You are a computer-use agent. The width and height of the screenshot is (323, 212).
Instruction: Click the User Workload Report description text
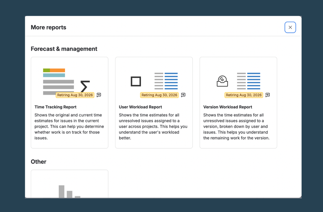pyautogui.click(x=153, y=126)
